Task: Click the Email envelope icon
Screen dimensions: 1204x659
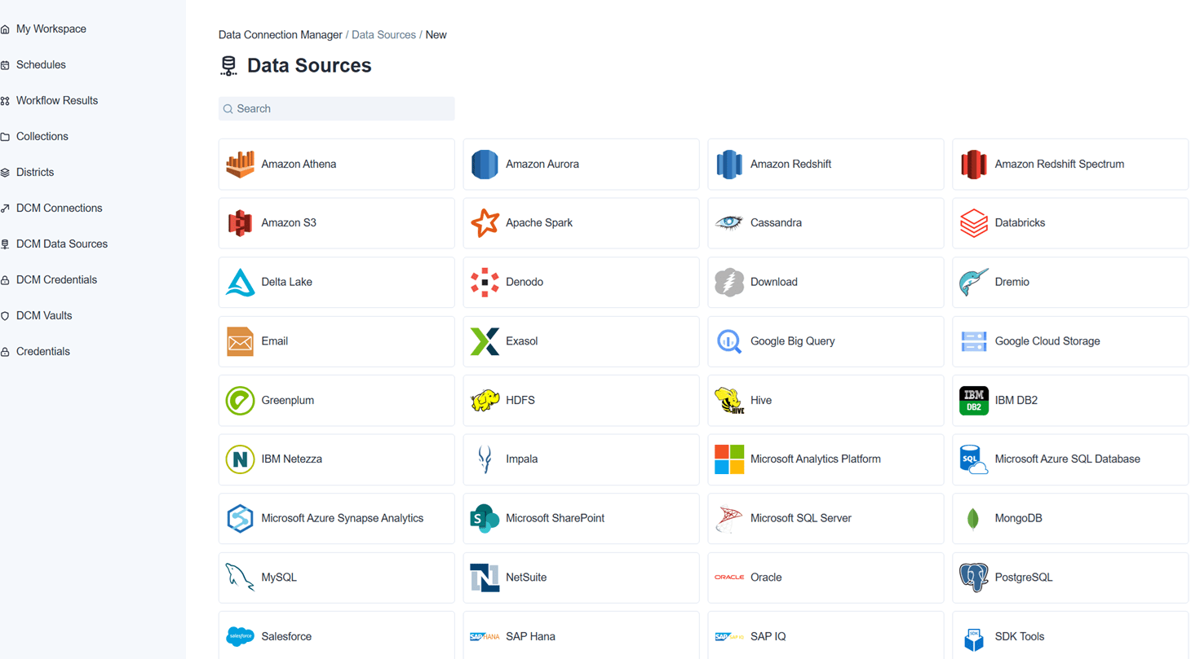Action: pos(240,341)
